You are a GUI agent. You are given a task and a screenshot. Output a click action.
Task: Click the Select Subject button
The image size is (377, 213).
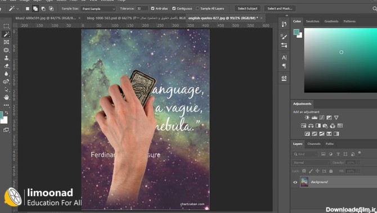(x=248, y=8)
